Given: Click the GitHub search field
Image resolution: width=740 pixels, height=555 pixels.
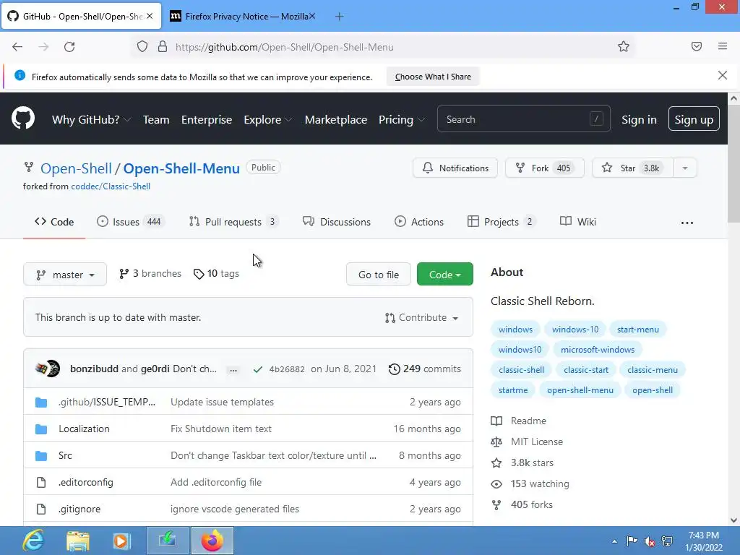Looking at the screenshot, I should click(523, 119).
